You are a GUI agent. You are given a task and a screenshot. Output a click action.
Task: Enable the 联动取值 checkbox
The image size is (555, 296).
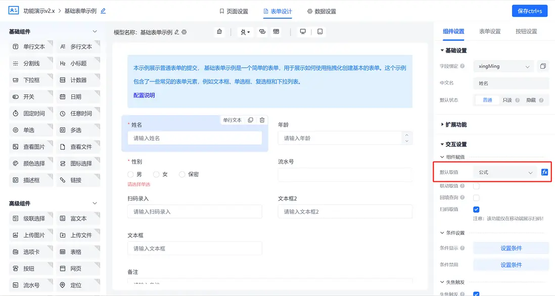pos(476,186)
